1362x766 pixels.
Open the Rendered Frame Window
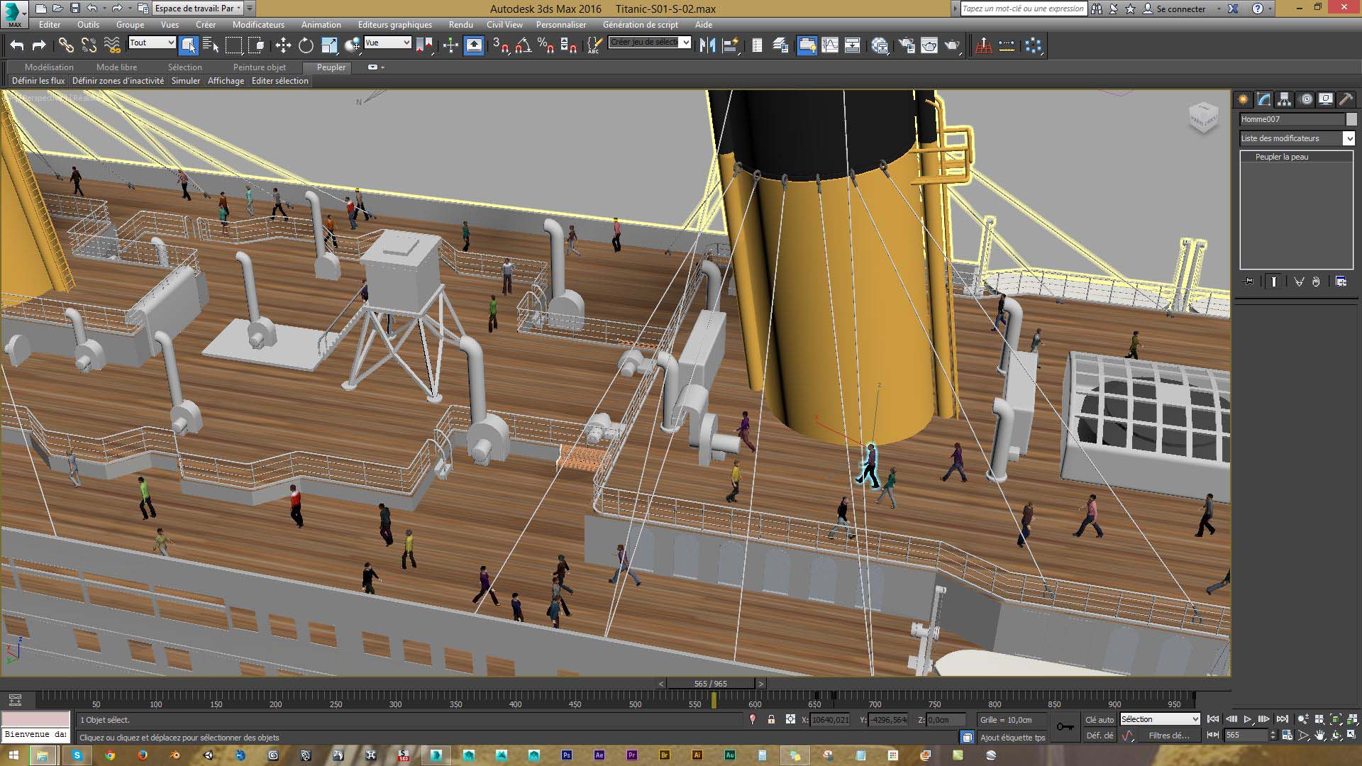click(929, 45)
